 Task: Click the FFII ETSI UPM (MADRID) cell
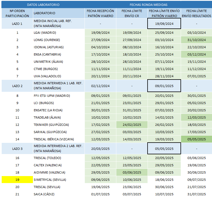[x=59, y=96]
